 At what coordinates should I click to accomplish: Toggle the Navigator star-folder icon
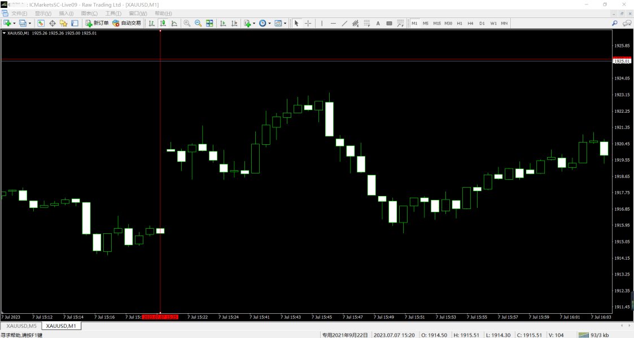click(x=63, y=24)
